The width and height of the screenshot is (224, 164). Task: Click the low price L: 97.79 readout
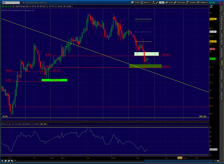pos(51,6)
